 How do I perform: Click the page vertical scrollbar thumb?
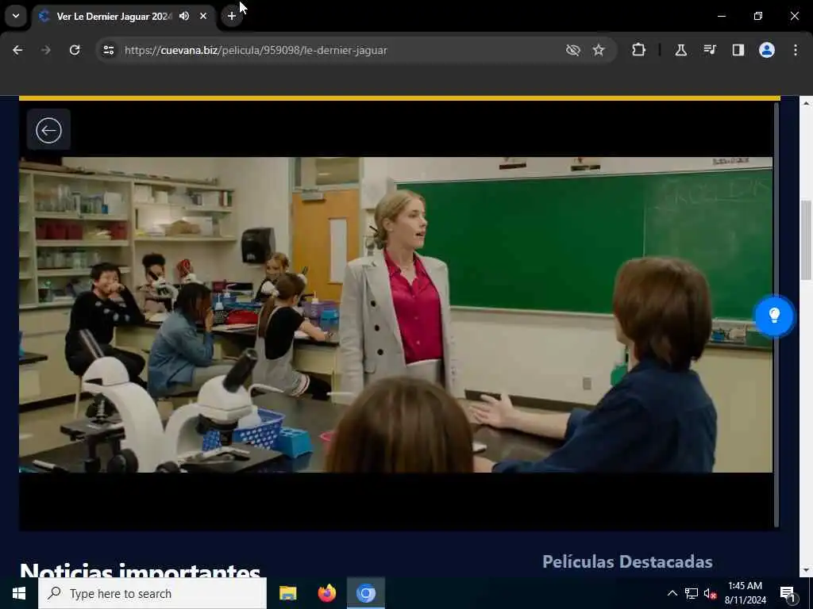click(806, 240)
